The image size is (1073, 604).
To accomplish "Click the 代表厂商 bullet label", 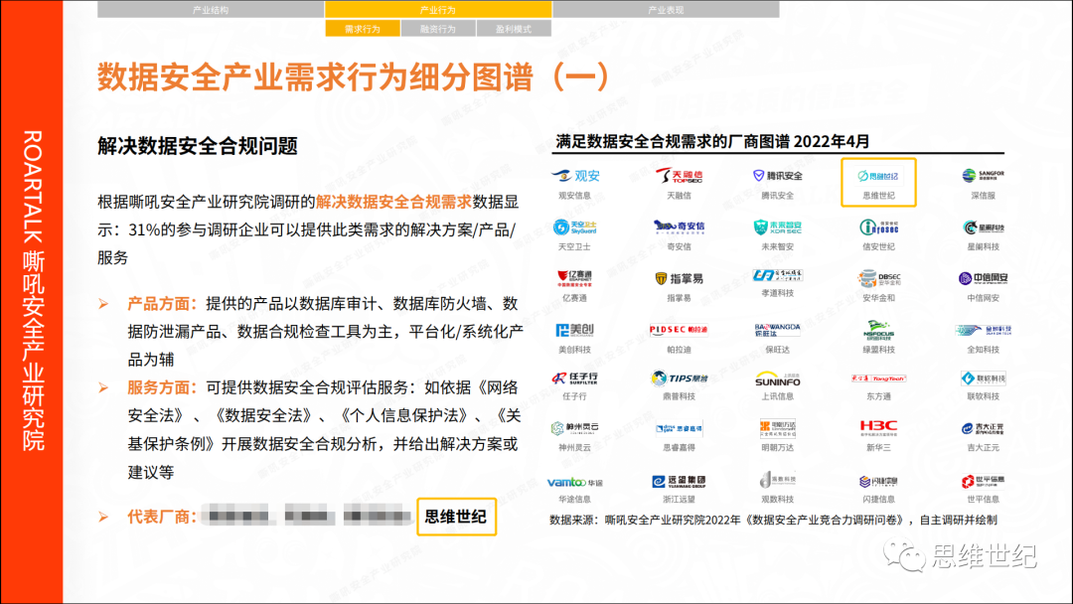I will coord(162,518).
